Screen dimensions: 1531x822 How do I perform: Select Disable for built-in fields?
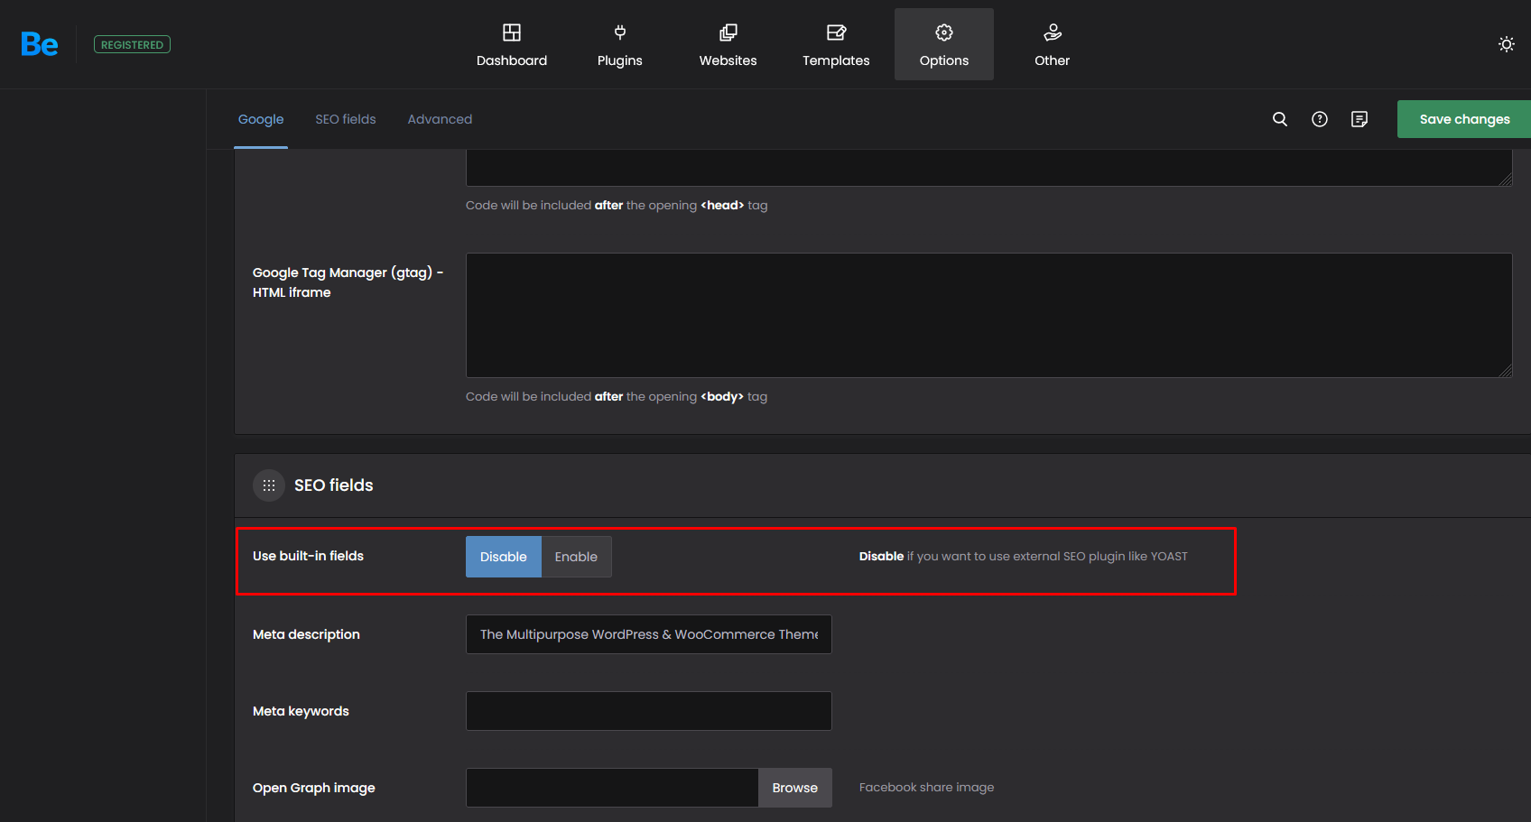coord(504,557)
